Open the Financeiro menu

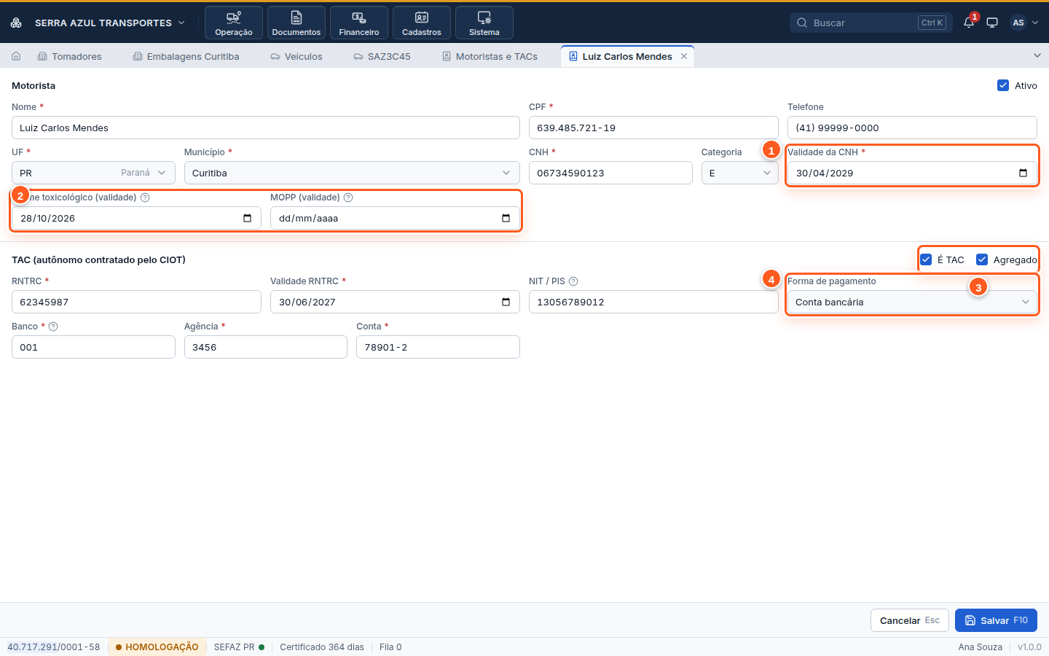(x=359, y=23)
